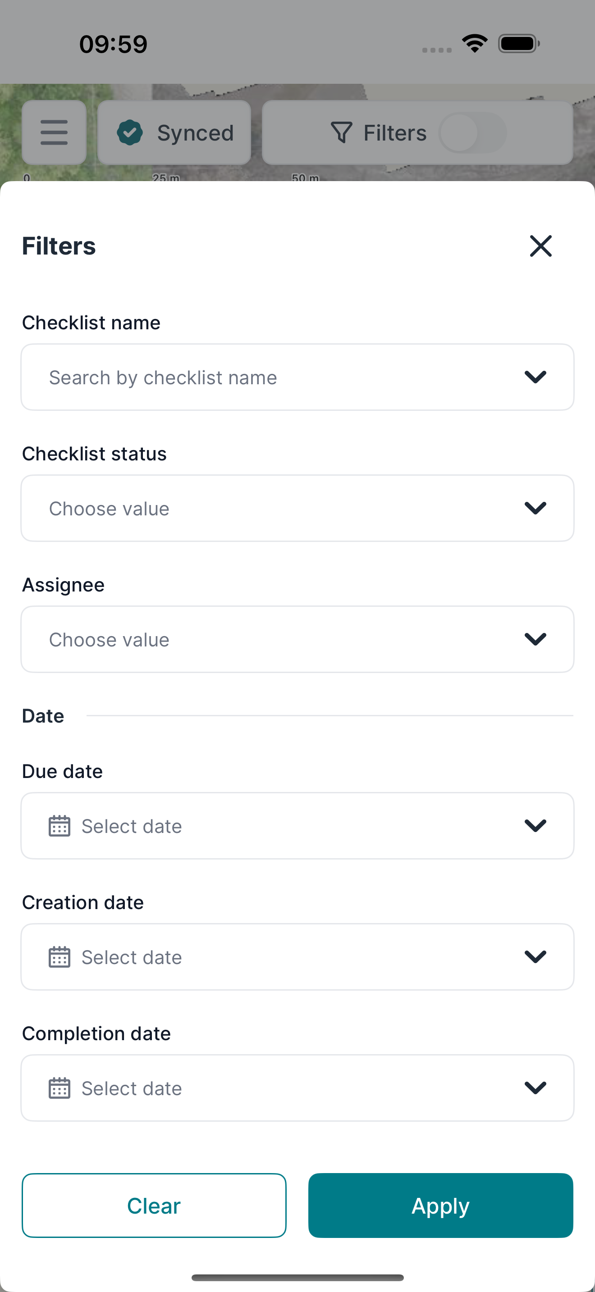Image resolution: width=595 pixels, height=1292 pixels.
Task: Open the hamburger menu icon
Action: click(x=54, y=132)
